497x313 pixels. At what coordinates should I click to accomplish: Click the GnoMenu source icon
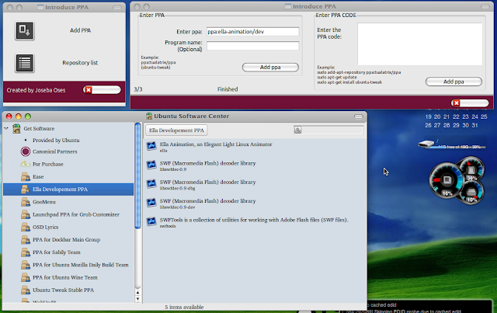tap(26, 202)
